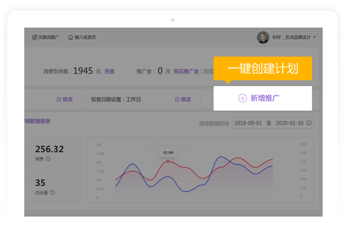The height and width of the screenshot is (238, 345).
Task: Click the first 修改 link on the left
Action: coord(68,99)
